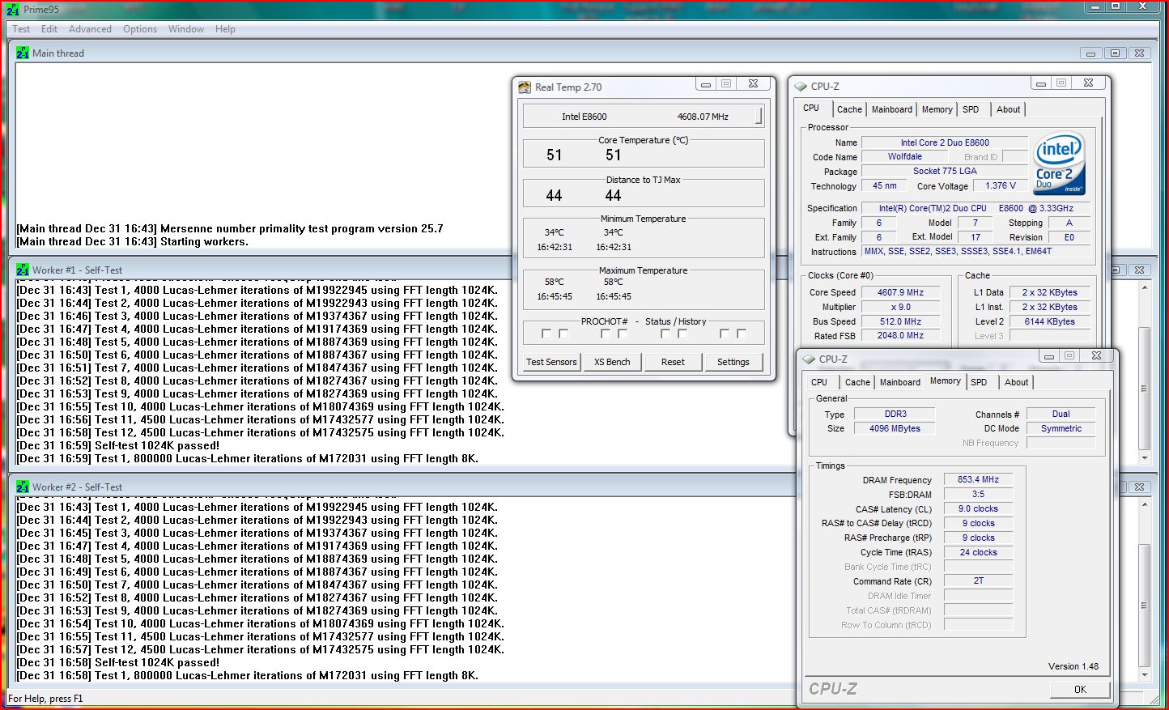
Task: Select SPD tab in front CPU-Z window
Action: [x=979, y=382]
